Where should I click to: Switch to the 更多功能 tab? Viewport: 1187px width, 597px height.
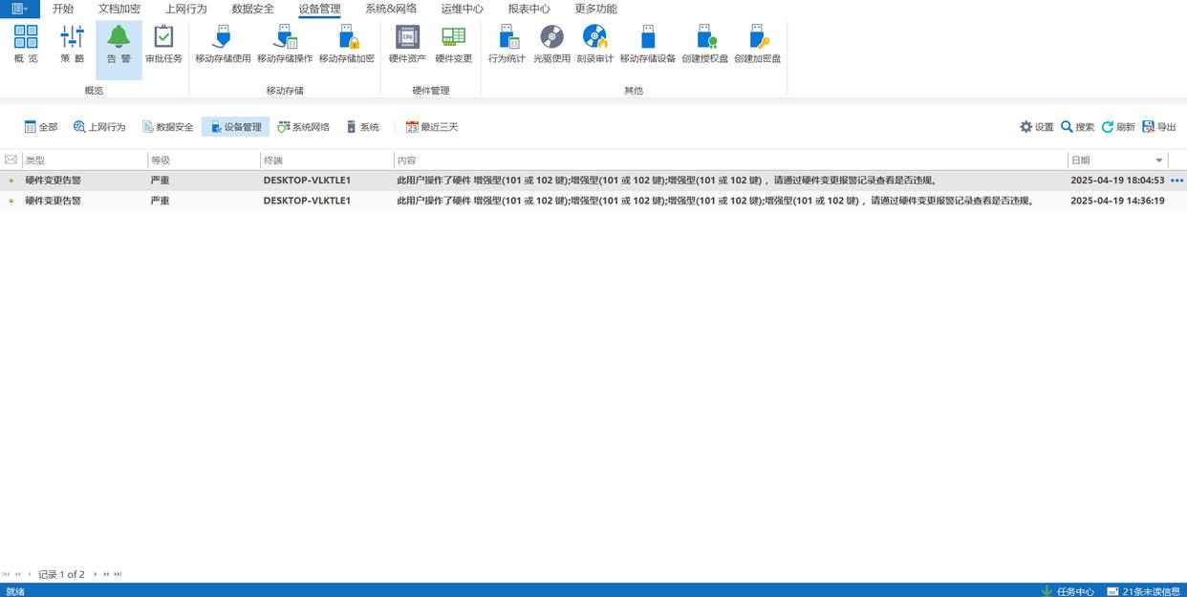click(x=596, y=9)
